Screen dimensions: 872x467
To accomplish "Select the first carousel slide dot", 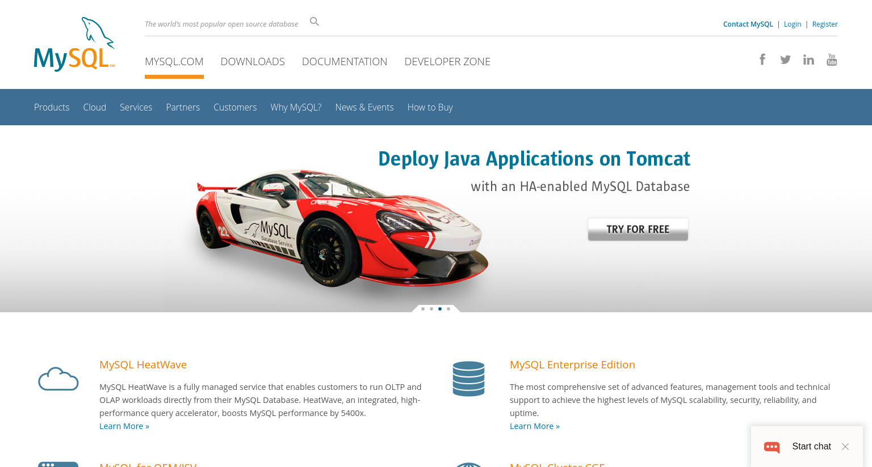I will click(x=423, y=309).
